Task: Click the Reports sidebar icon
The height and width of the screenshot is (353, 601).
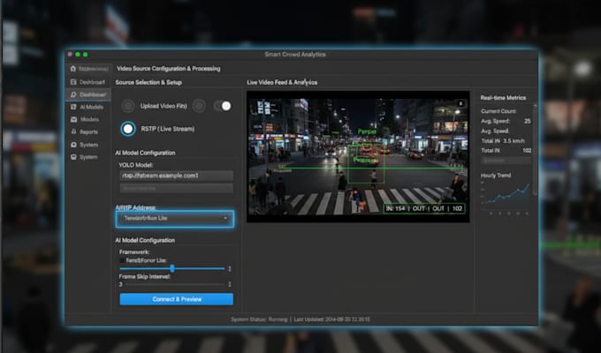Action: pos(73,131)
